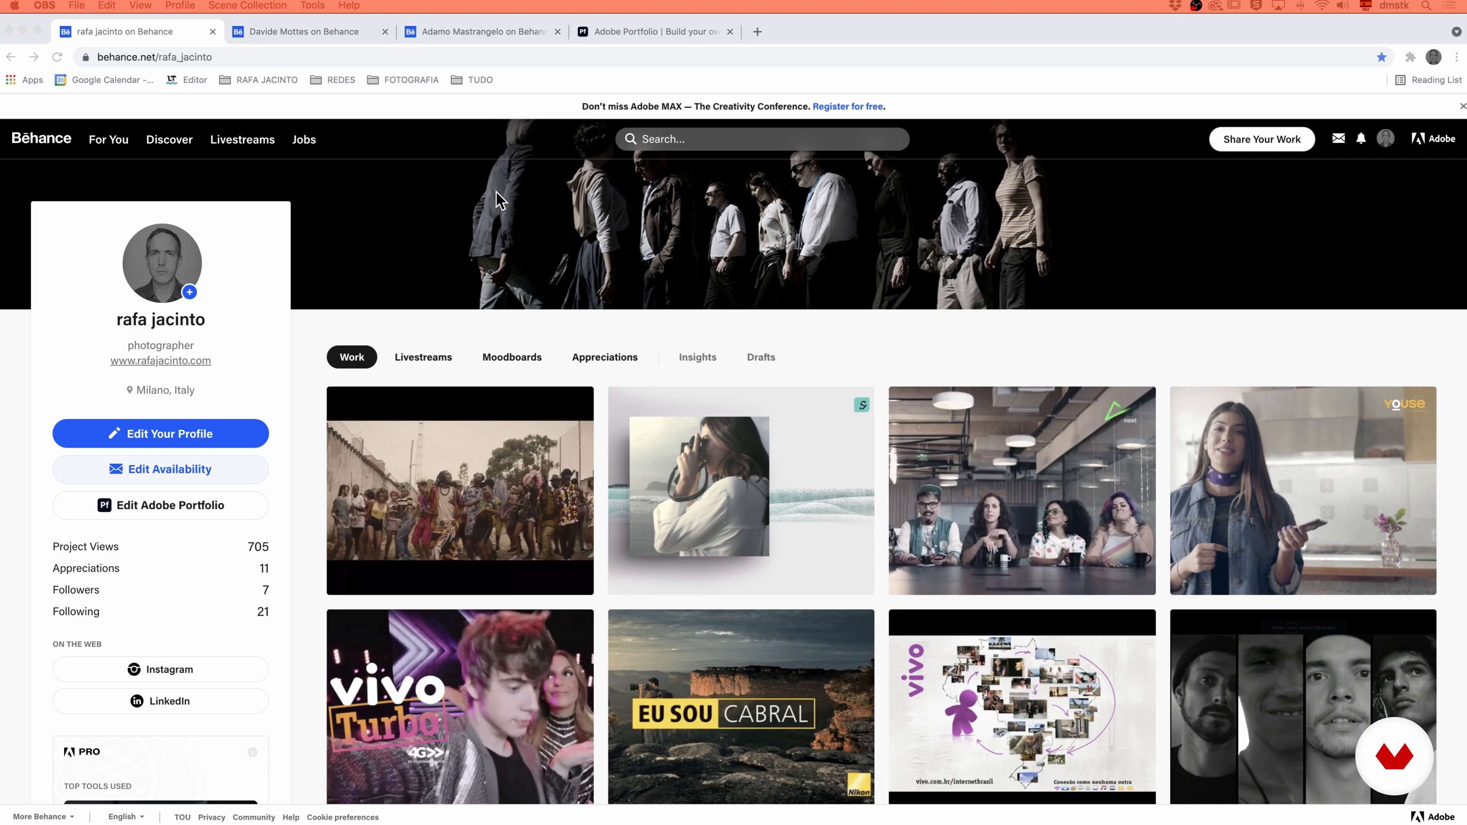This screenshot has width=1467, height=825.
Task: Open the www.rafajacinto.com link
Action: 160,361
